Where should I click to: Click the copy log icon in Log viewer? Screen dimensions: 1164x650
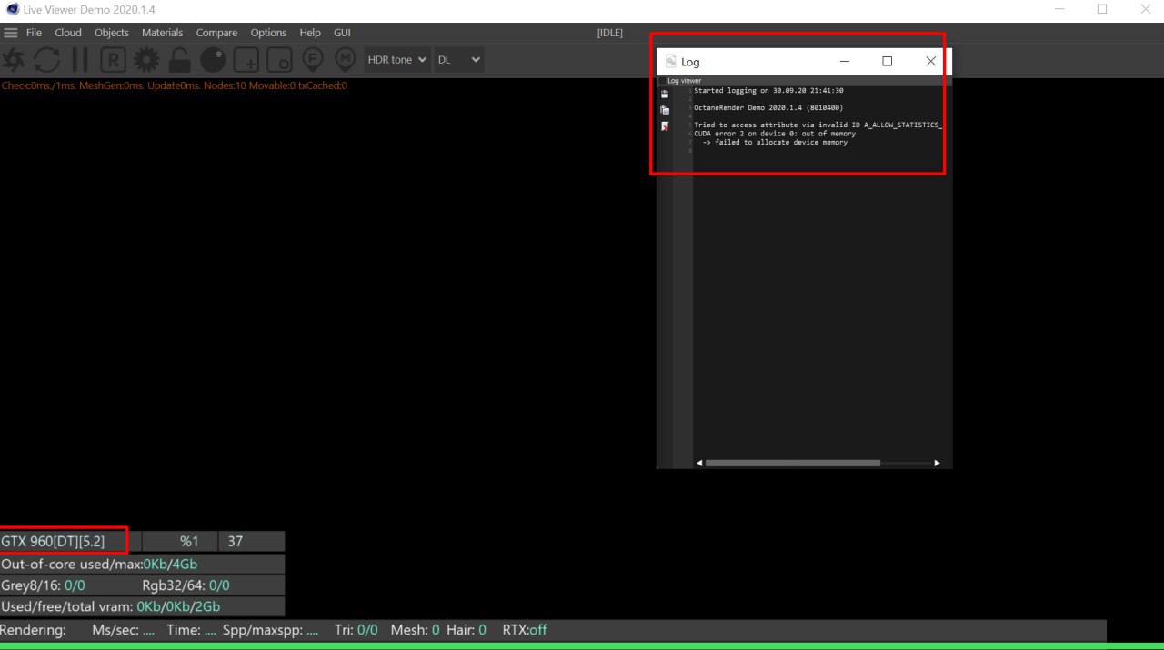click(x=665, y=110)
